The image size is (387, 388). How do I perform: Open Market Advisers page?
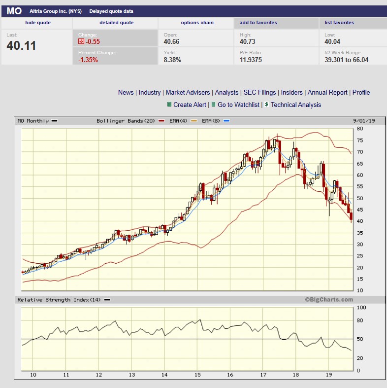click(188, 93)
